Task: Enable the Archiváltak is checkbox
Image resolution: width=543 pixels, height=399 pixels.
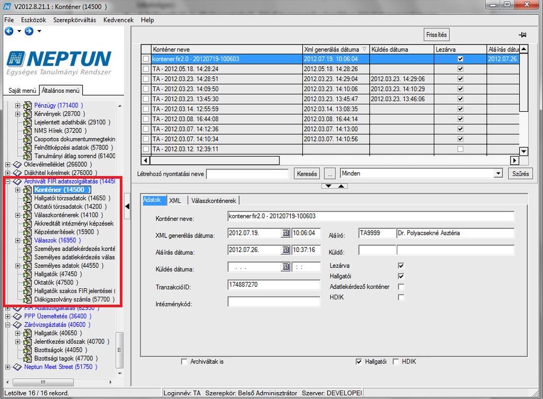Action: 184,361
